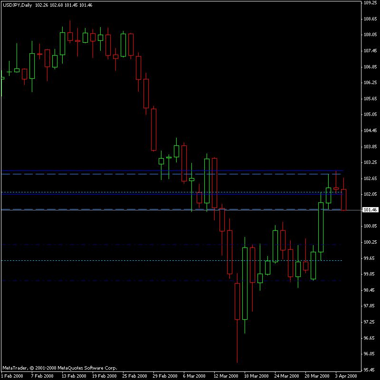The image size is (380, 380).
Task: Select the open value 102.26 in header
Action: (42, 5)
